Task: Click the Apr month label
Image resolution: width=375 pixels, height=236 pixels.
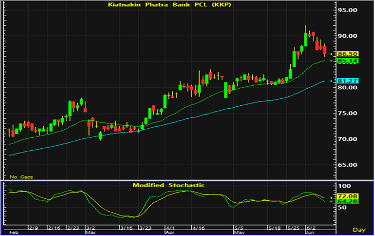Action: point(170,232)
